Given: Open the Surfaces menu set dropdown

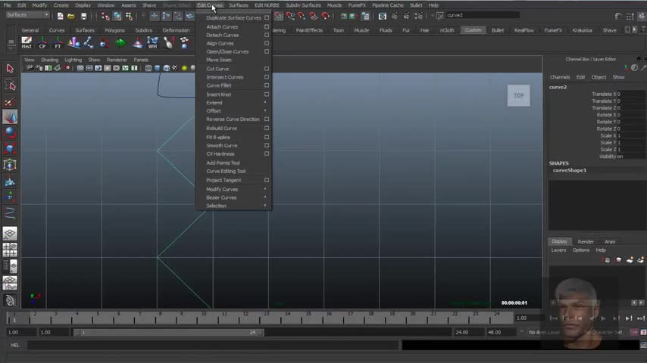Looking at the screenshot, I should tap(28, 15).
